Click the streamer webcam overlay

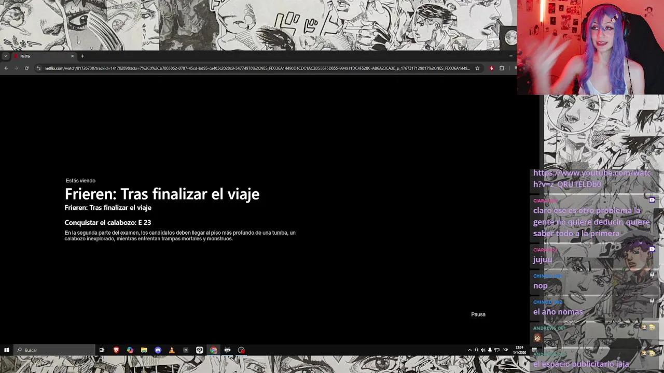pos(590,47)
